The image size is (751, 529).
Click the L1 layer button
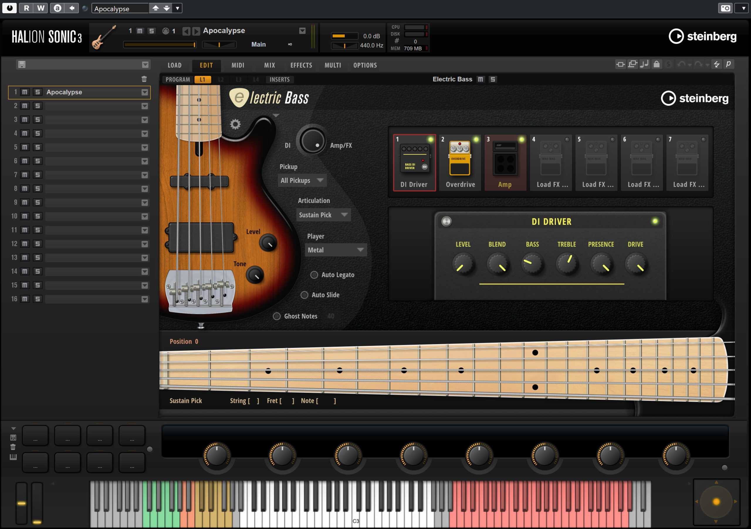point(202,79)
